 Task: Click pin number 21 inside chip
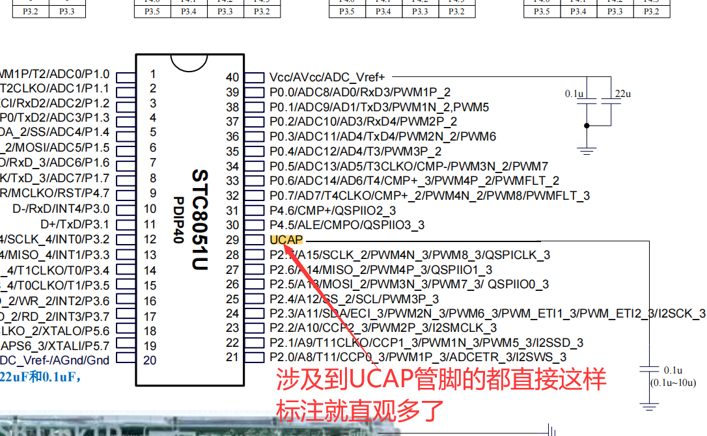[232, 357]
